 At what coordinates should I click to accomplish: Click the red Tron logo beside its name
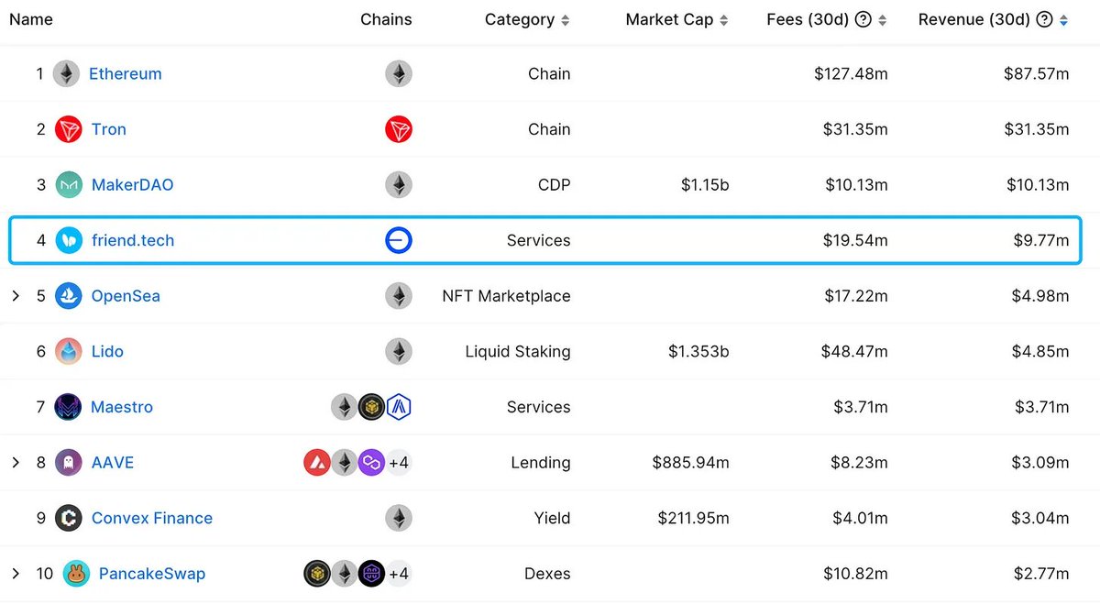pos(69,129)
